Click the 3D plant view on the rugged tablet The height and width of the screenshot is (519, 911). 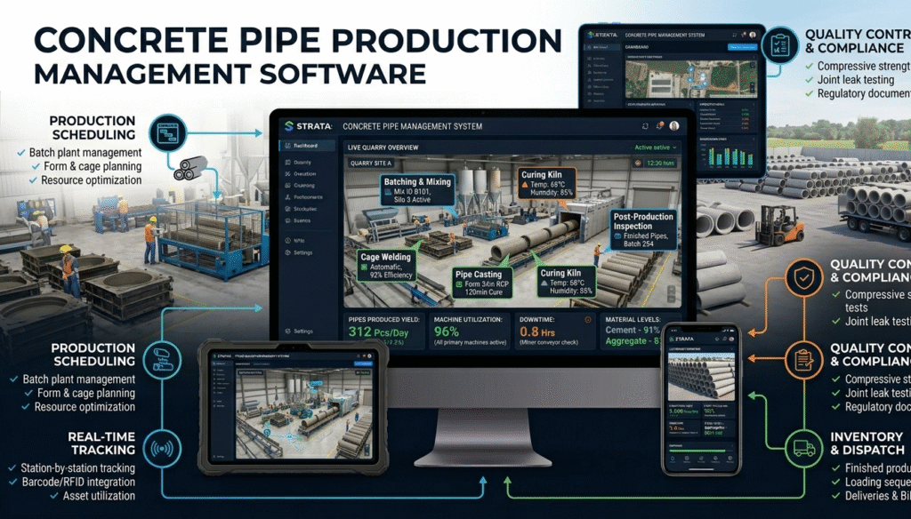[x=302, y=413]
